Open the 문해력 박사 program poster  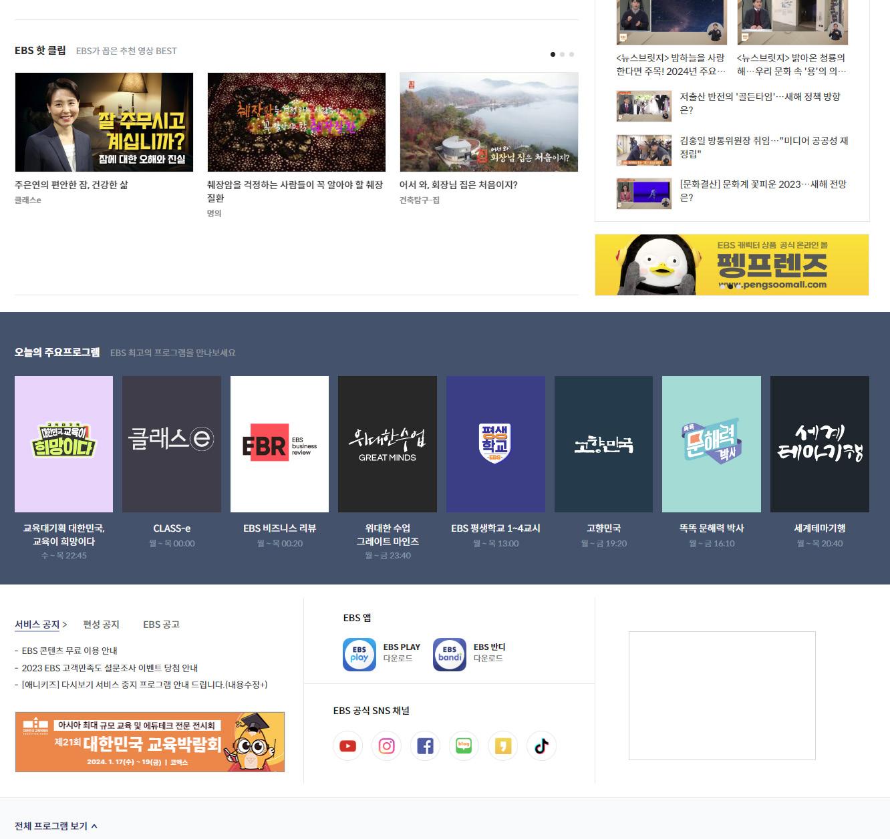tap(712, 444)
